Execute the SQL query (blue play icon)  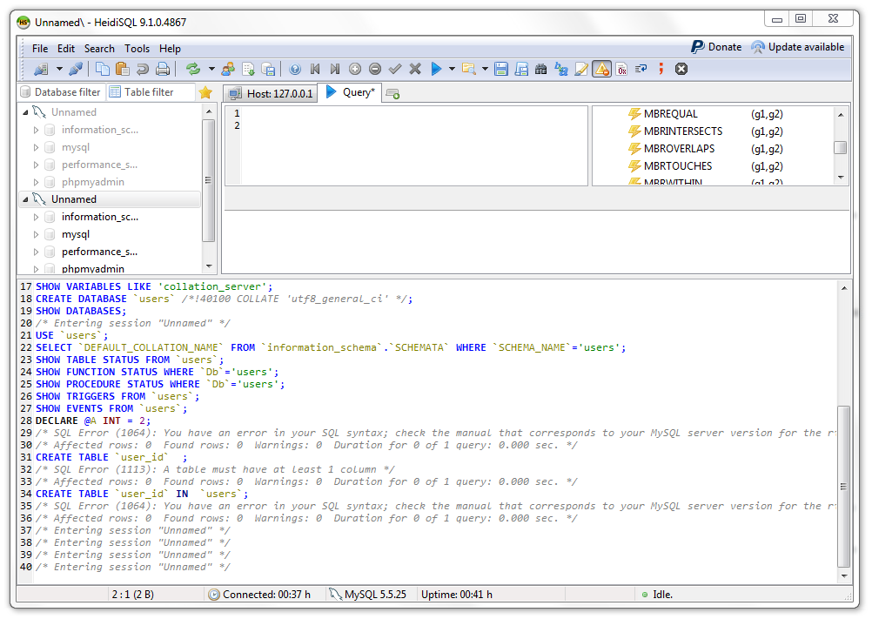click(x=435, y=69)
